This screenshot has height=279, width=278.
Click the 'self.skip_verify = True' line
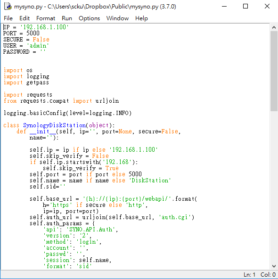81,168
